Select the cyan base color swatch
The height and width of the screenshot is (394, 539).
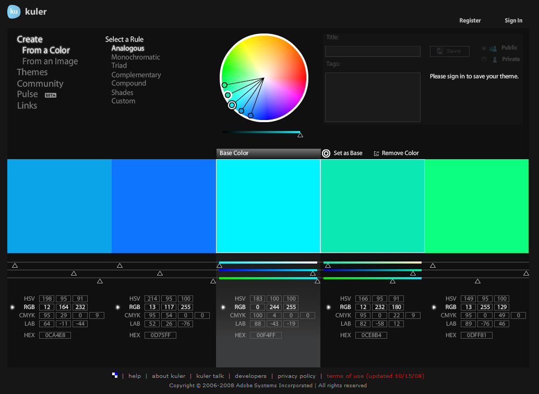pyautogui.click(x=268, y=206)
